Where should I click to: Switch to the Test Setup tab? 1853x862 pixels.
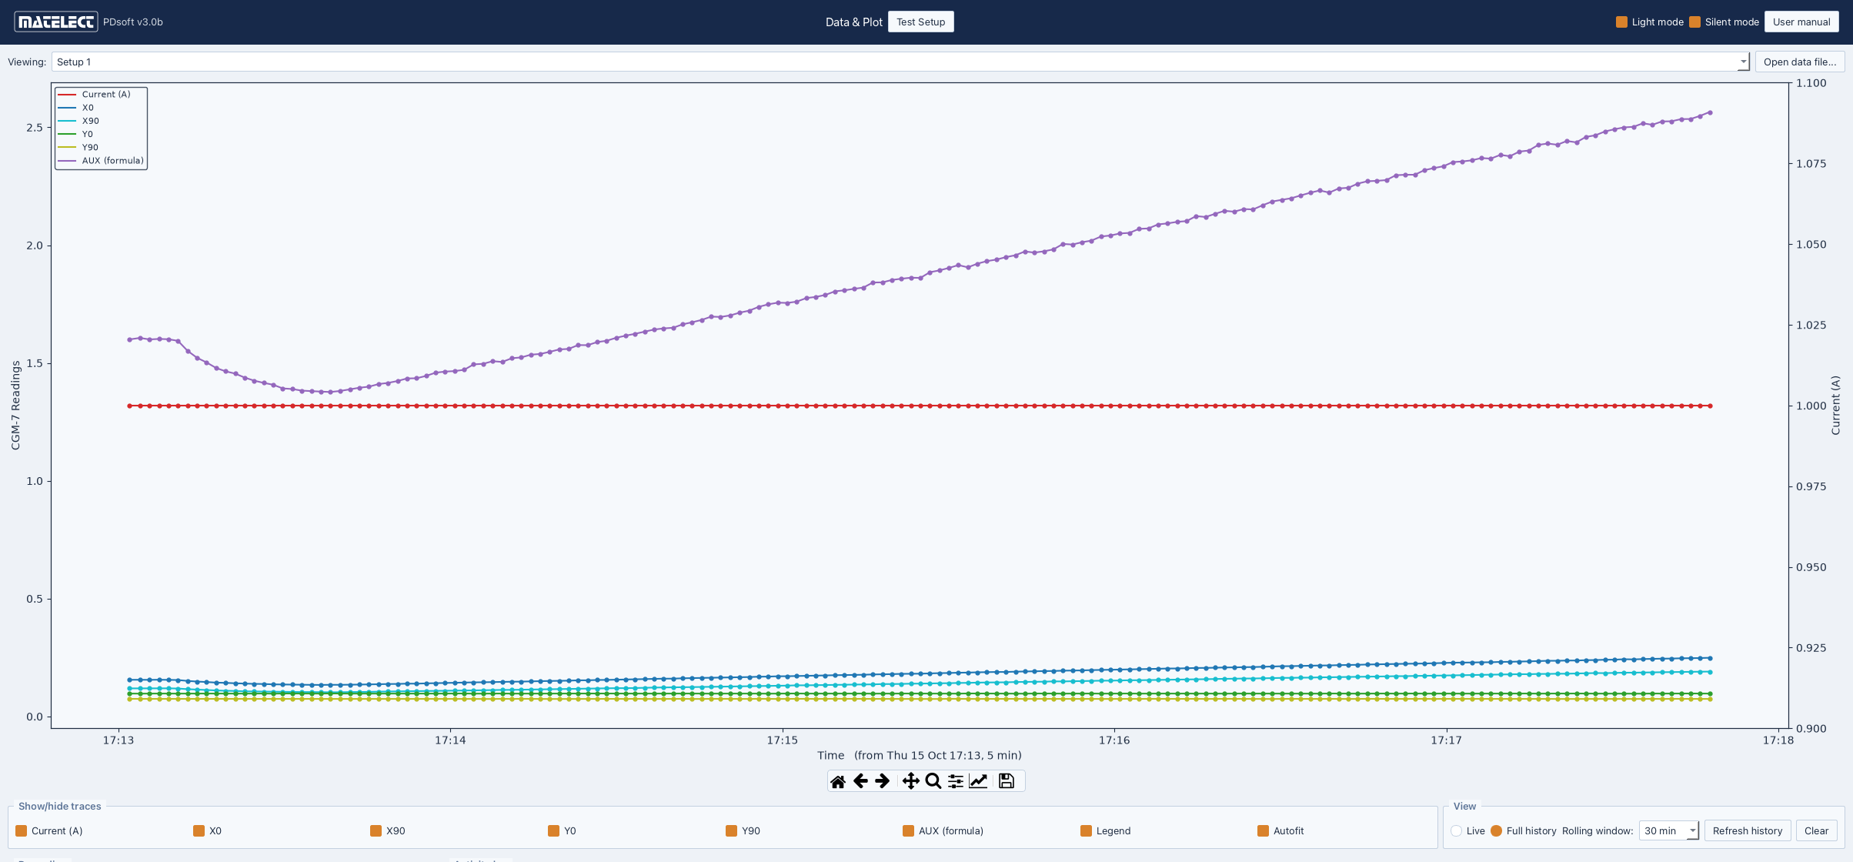(x=920, y=22)
